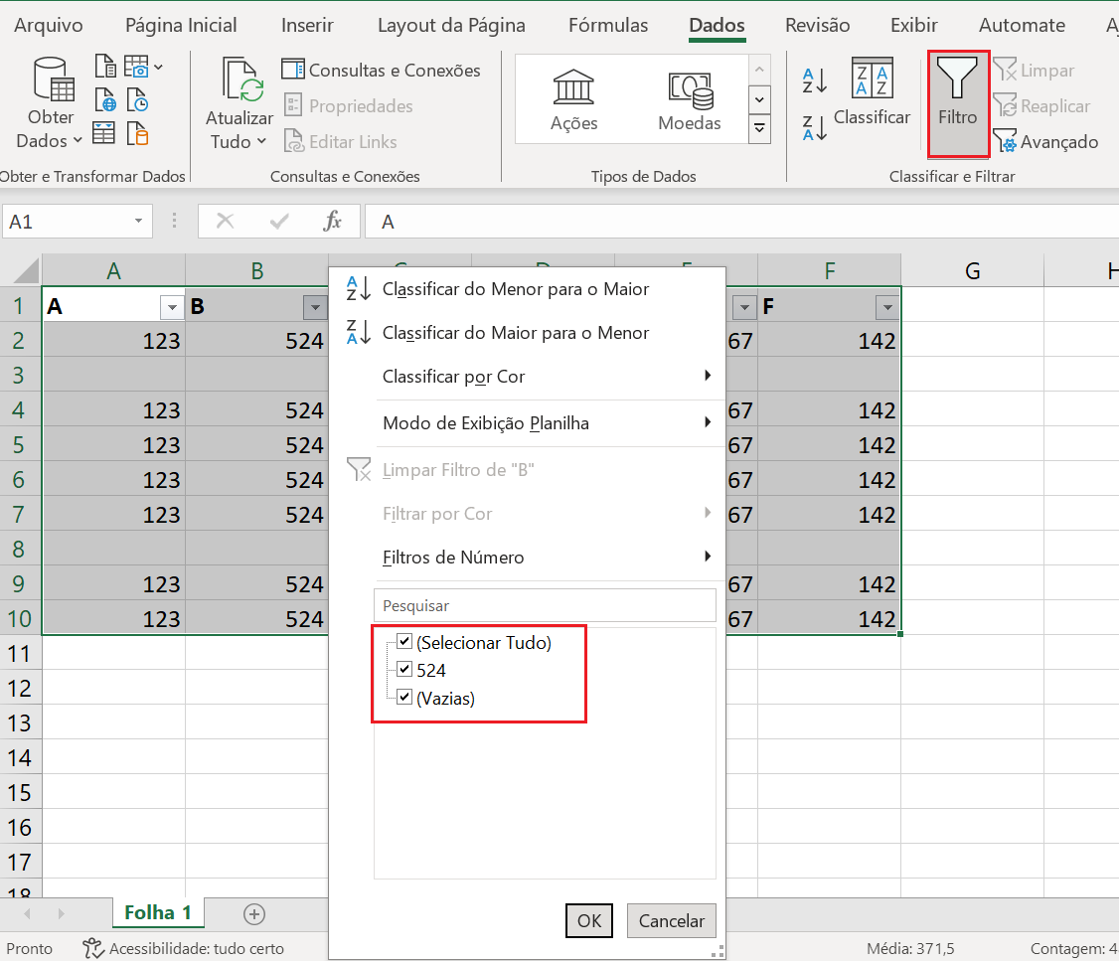
Task: Switch to the Automate tab
Action: click(1022, 25)
